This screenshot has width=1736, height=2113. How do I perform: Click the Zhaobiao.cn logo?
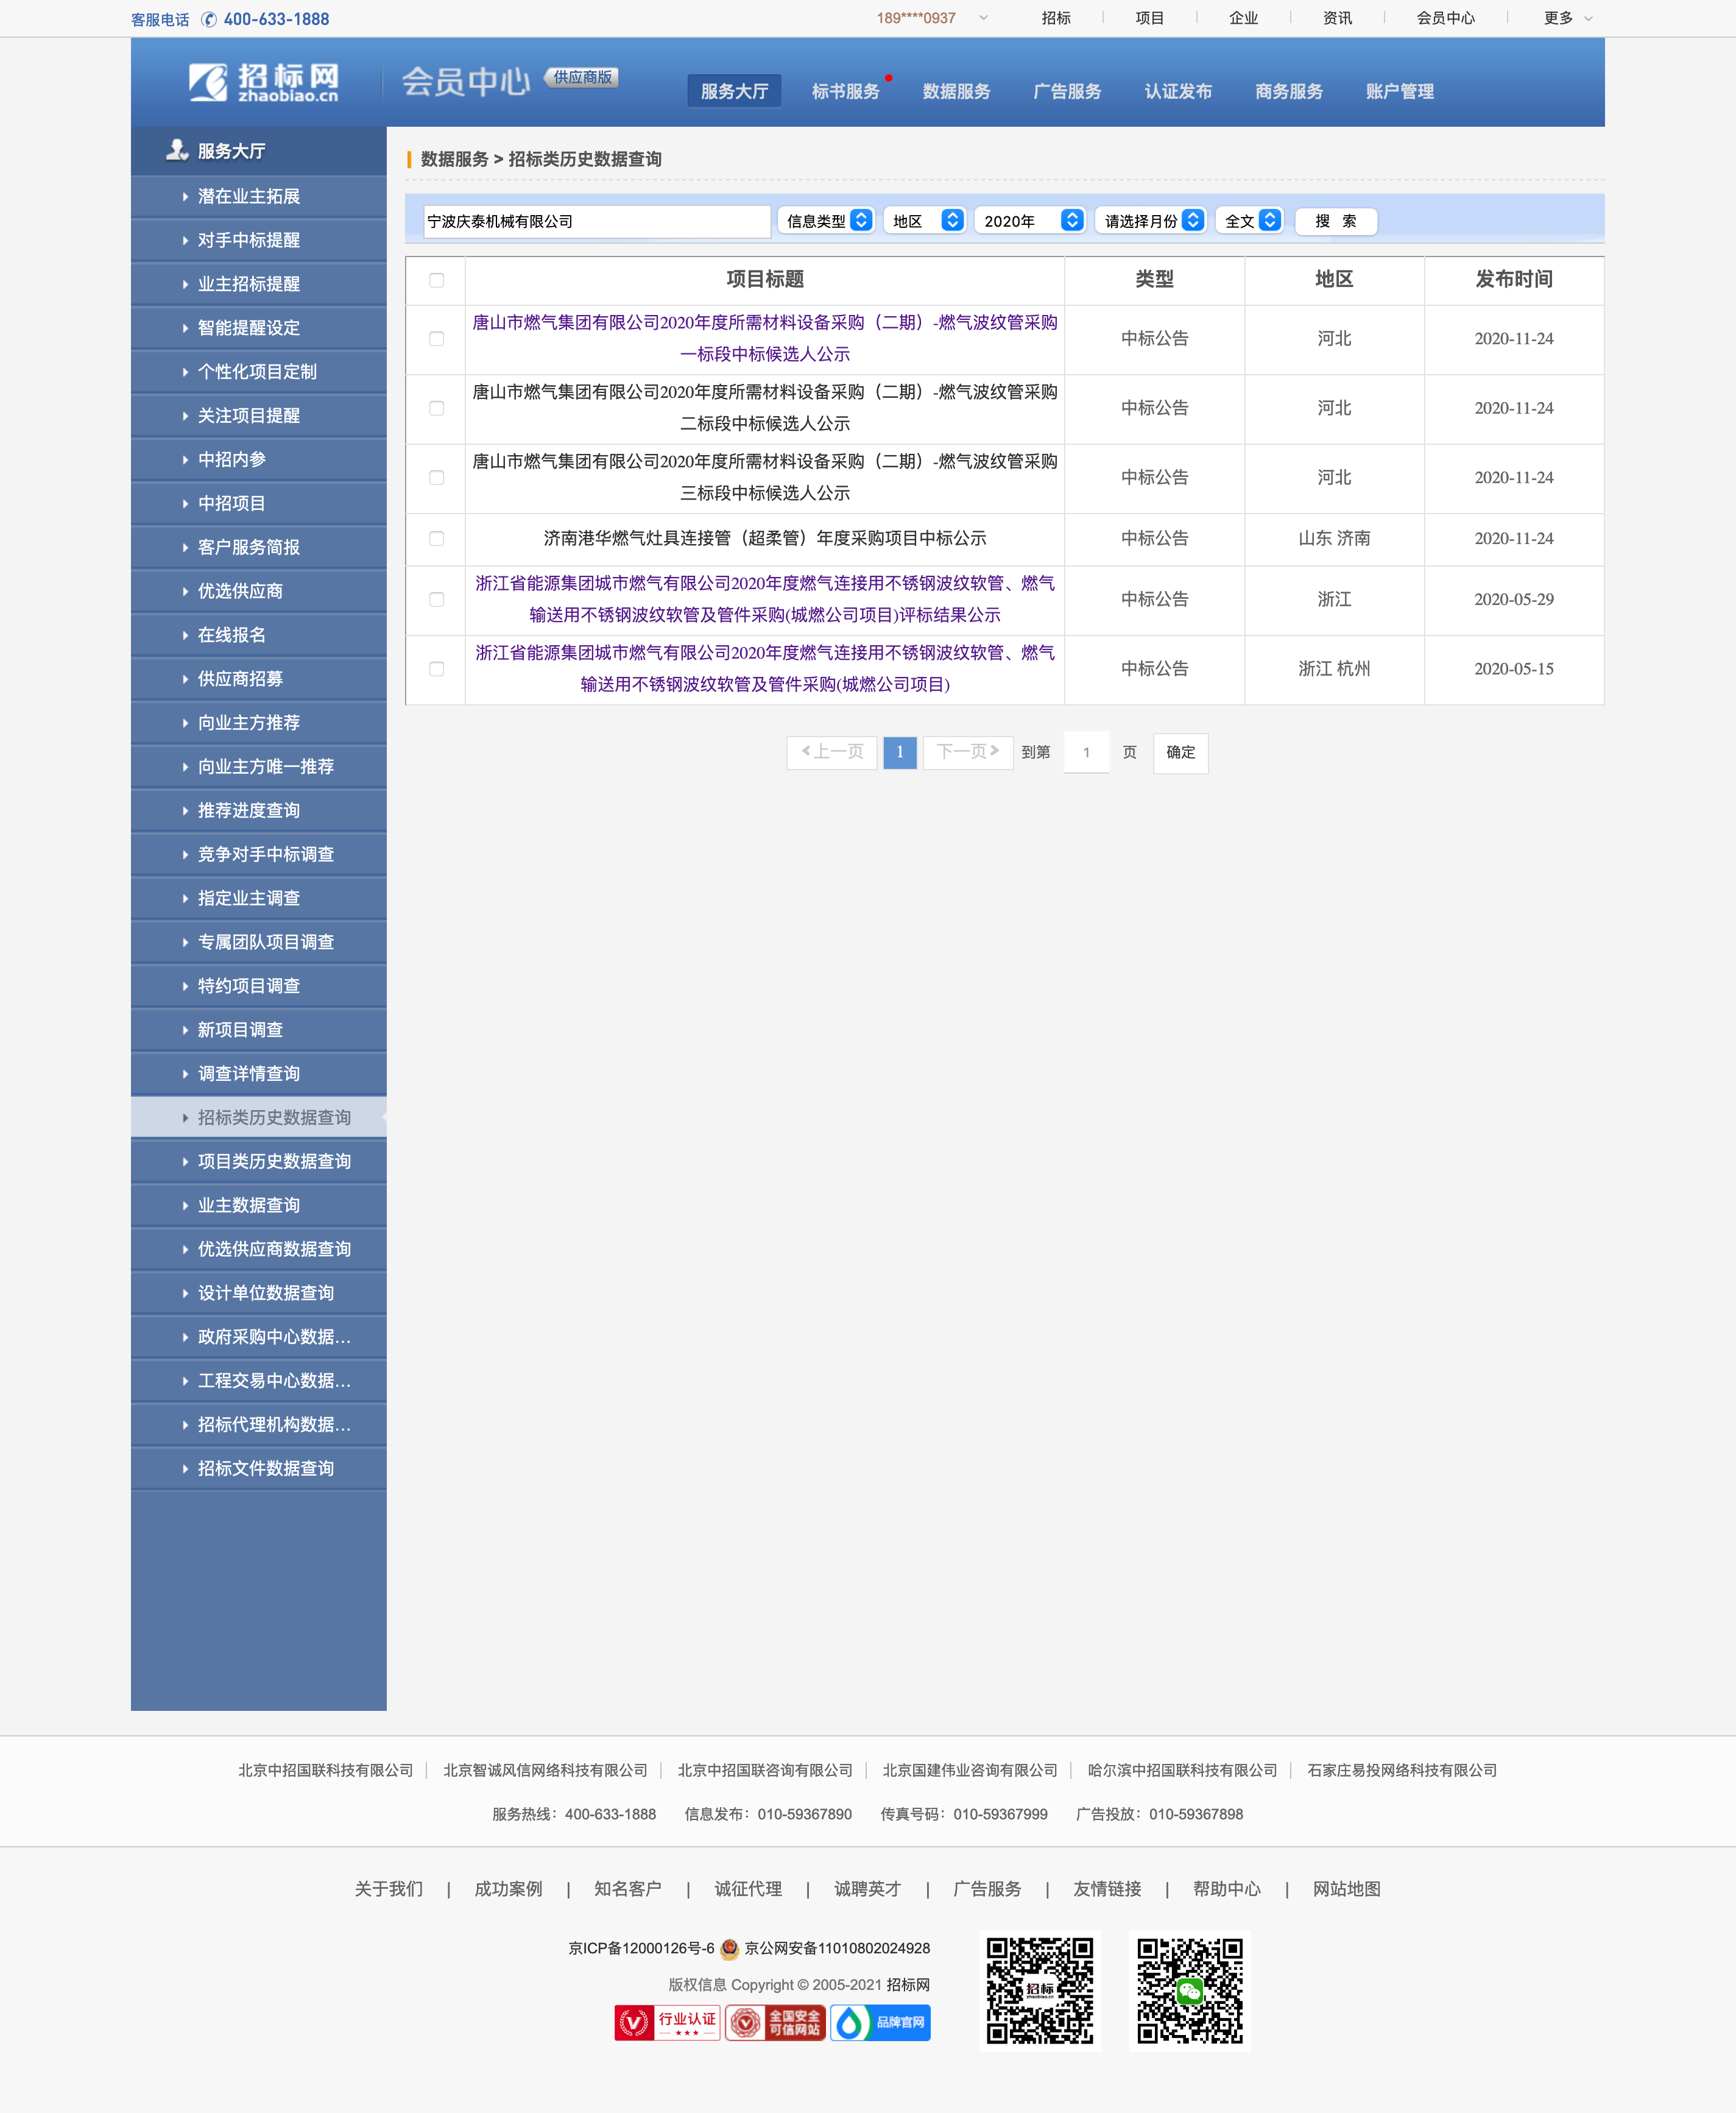264,82
